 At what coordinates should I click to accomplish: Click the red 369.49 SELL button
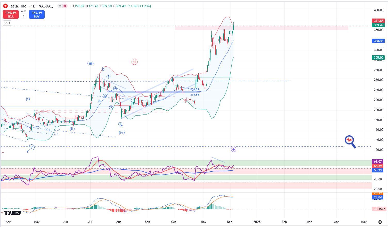tap(11, 14)
